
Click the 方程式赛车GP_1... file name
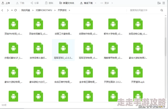(13, 58)
